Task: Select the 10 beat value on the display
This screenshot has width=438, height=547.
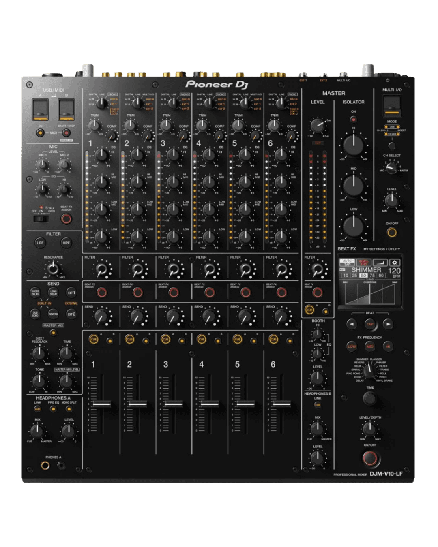Action: point(346,276)
